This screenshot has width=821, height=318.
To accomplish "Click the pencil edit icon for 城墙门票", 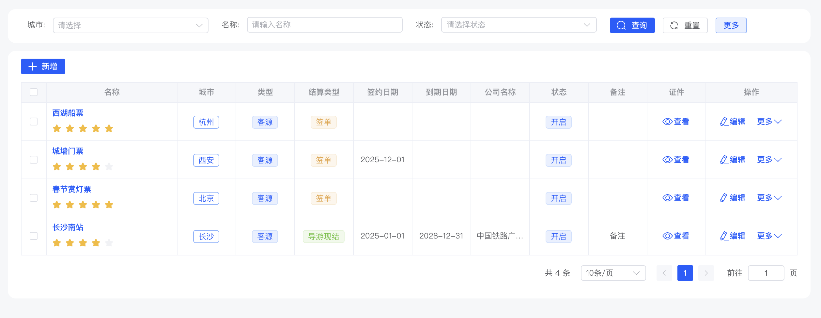I will [723, 160].
